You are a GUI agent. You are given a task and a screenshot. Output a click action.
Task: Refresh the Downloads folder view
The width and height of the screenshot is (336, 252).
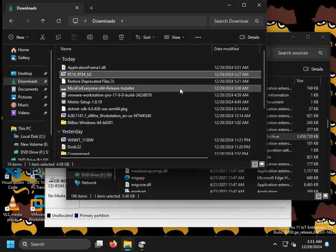58,21
